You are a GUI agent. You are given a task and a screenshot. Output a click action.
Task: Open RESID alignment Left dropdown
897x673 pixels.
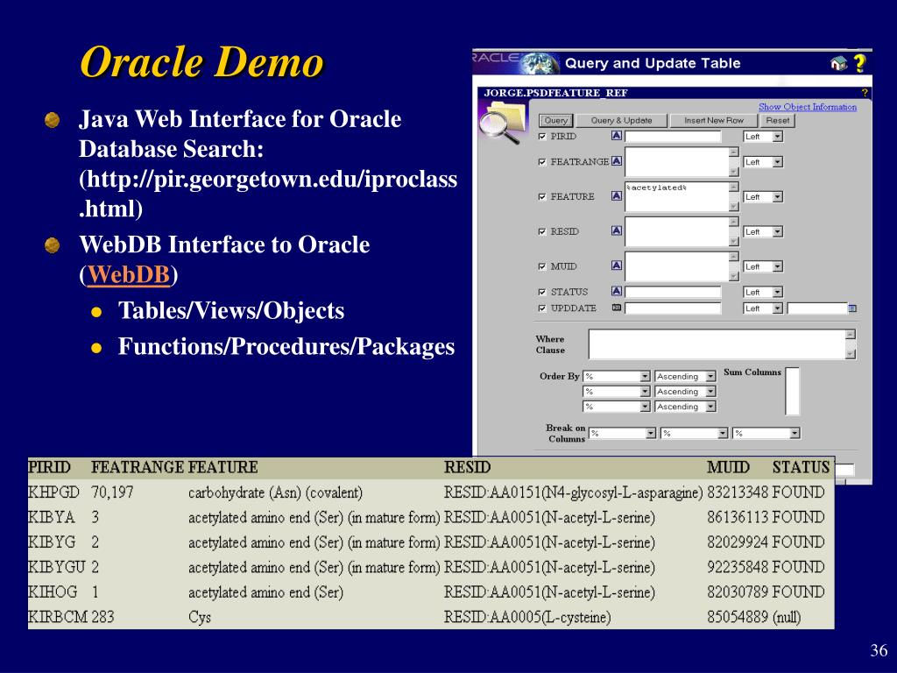pyautogui.click(x=763, y=231)
